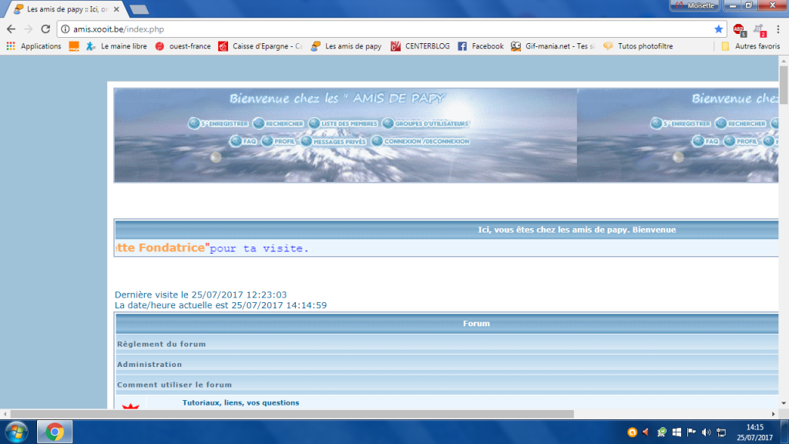The image size is (789, 444).
Task: Click the forum title 'Ici, vous êtes chez les amis de papy'
Action: 576,230
